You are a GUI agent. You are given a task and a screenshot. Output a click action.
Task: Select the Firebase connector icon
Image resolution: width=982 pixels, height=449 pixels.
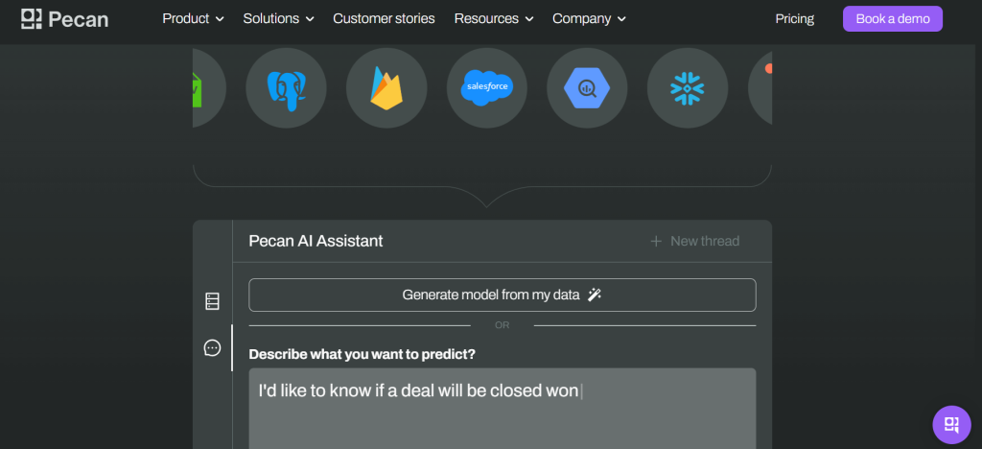386,88
